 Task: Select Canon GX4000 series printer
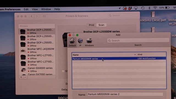point(37,70)
